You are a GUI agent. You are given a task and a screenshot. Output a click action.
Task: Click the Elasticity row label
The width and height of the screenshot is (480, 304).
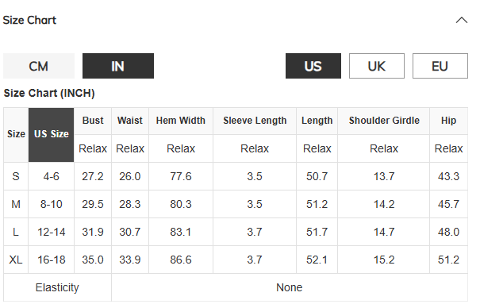point(57,288)
